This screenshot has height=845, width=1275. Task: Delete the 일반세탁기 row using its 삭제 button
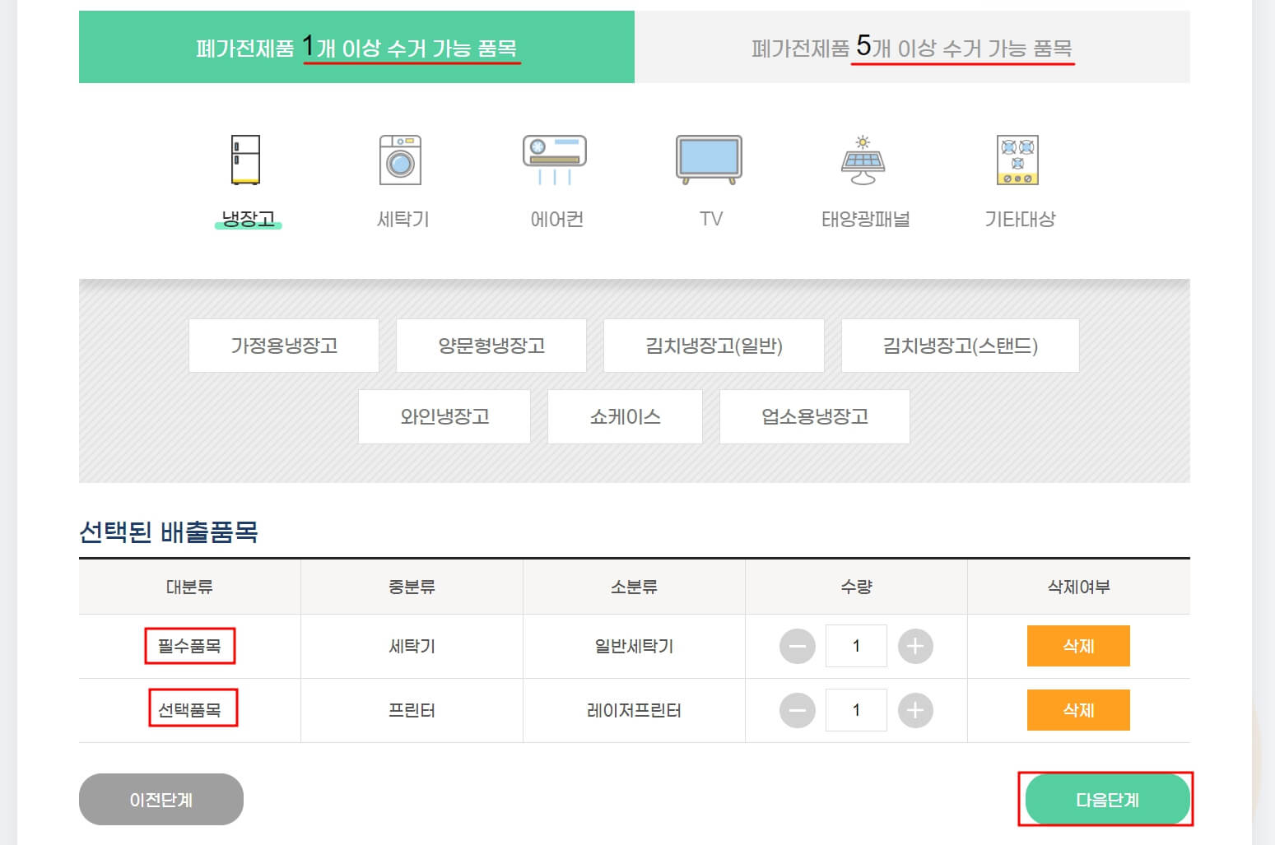click(x=1078, y=646)
